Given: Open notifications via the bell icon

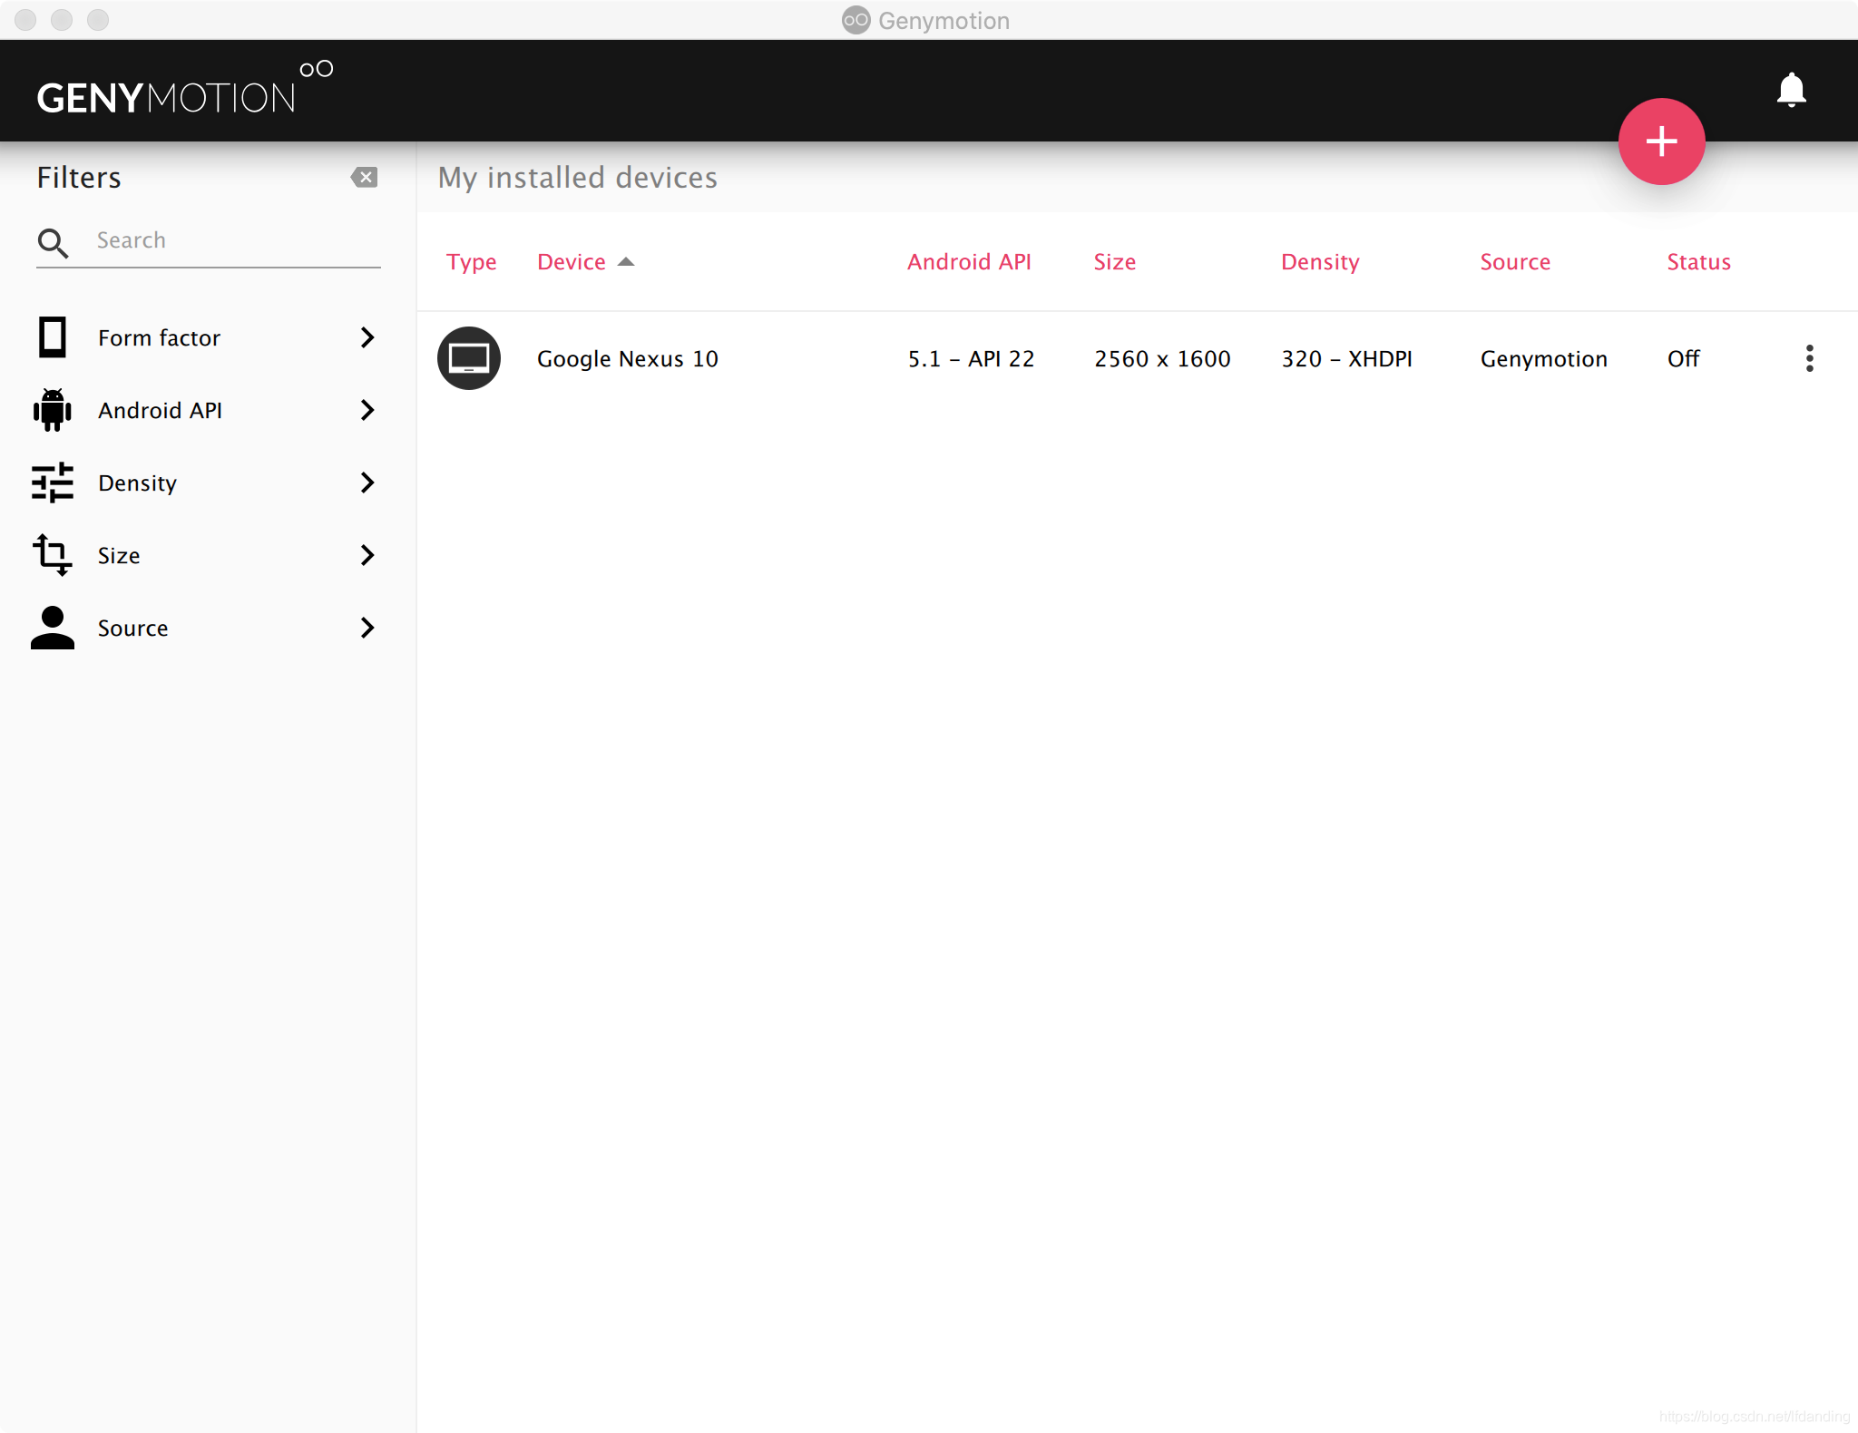Looking at the screenshot, I should pos(1791,90).
